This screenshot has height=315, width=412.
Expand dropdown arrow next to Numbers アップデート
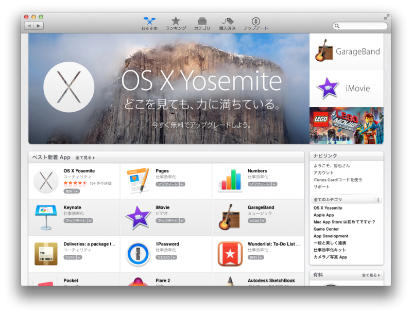(274, 184)
